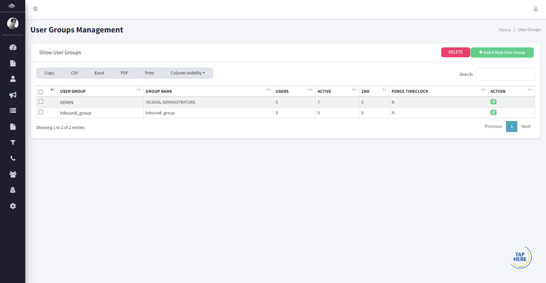Click the megaphone campaigns icon in sidebar

point(13,95)
